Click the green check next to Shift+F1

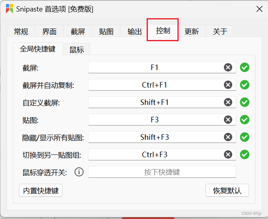click(x=245, y=102)
